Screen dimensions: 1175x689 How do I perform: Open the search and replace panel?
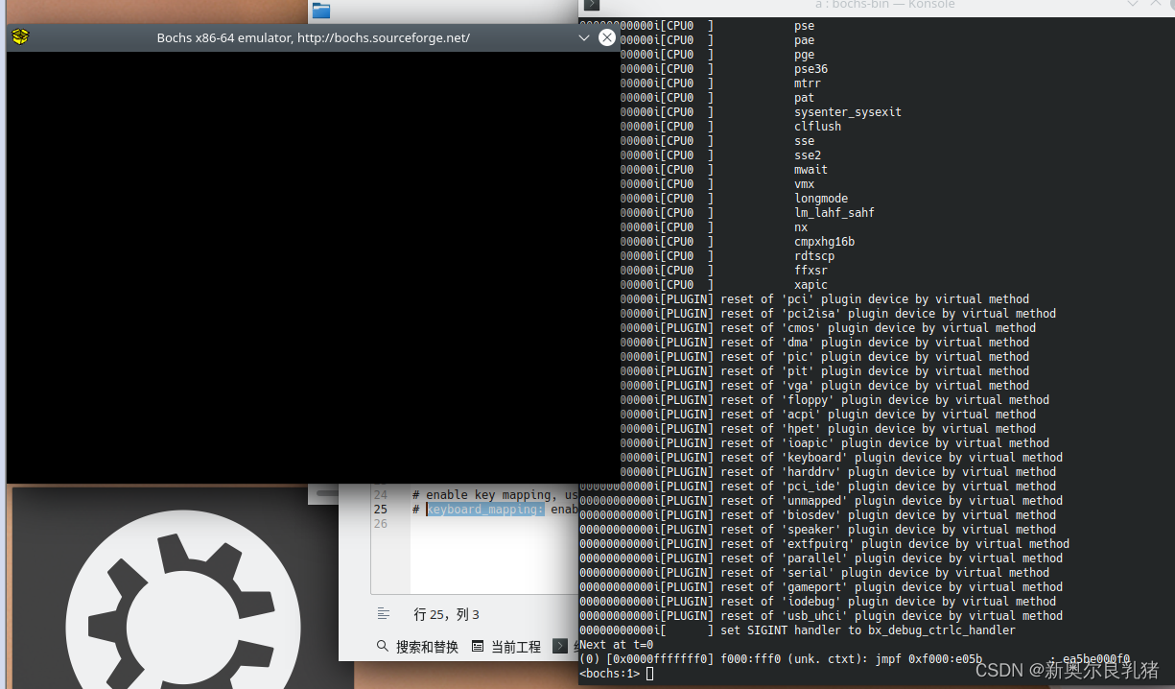418,647
